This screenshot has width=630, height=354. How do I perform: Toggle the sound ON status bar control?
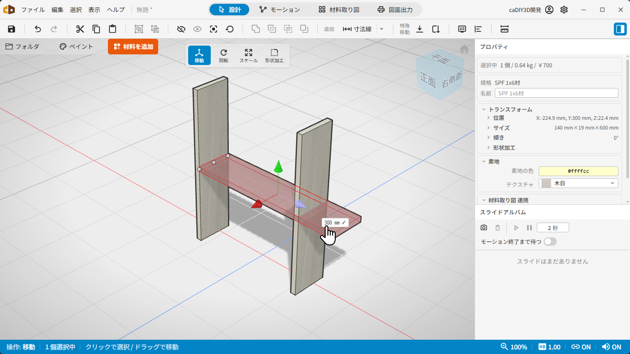click(x=612, y=347)
